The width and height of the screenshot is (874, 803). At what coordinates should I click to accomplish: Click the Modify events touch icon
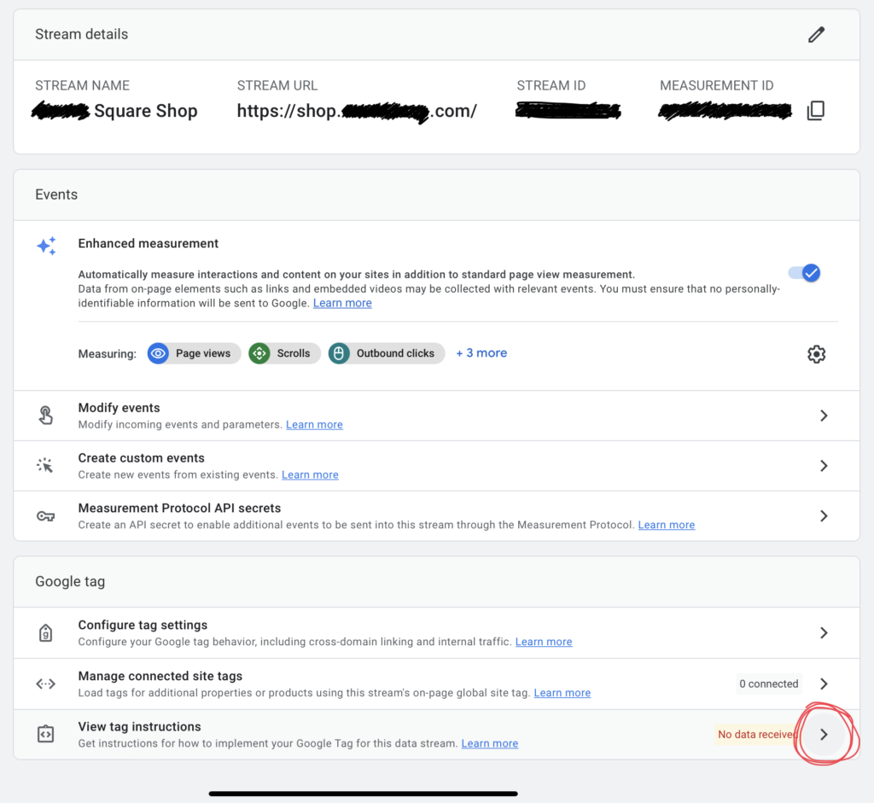click(46, 416)
